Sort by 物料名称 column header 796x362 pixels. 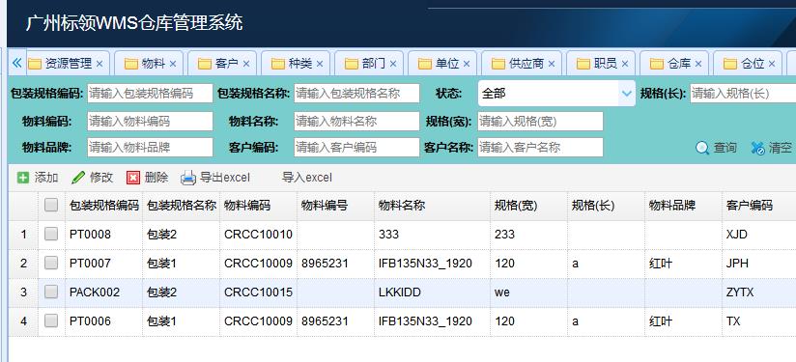point(432,206)
